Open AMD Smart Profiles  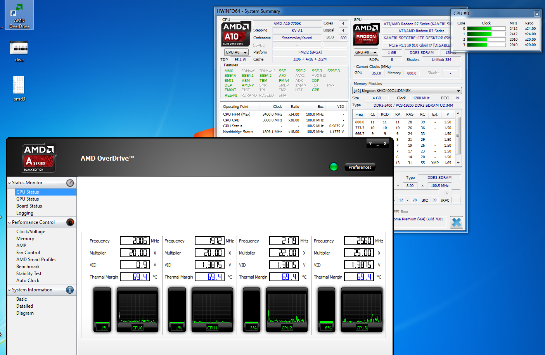click(36, 260)
